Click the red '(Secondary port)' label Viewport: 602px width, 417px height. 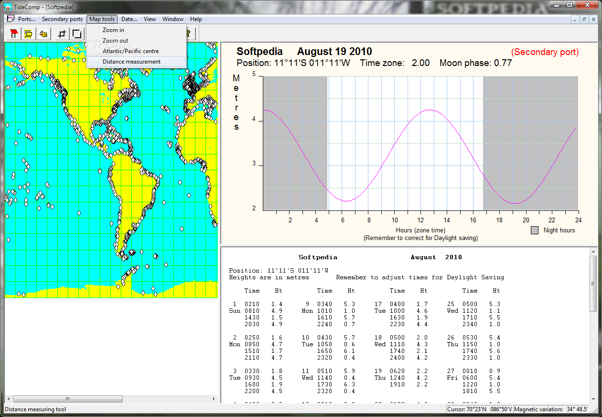pos(545,52)
